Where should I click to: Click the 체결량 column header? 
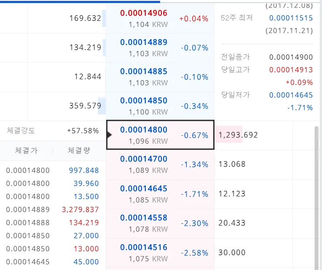(x=79, y=151)
